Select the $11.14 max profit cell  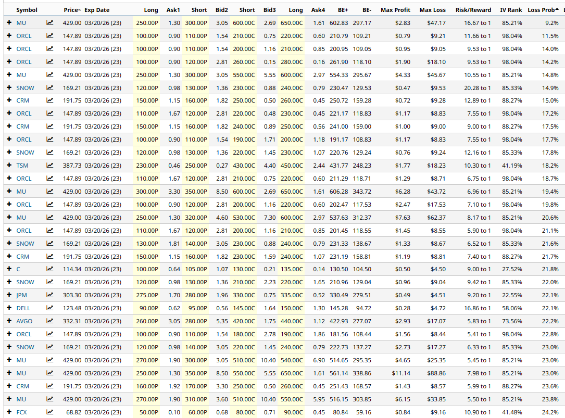(x=401, y=373)
